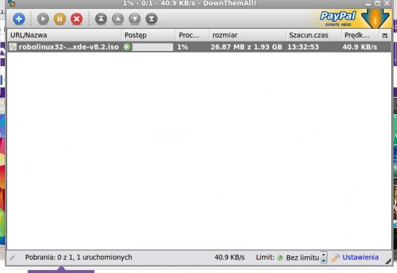
Task: Cancel download with the red X button
Action: tap(77, 19)
